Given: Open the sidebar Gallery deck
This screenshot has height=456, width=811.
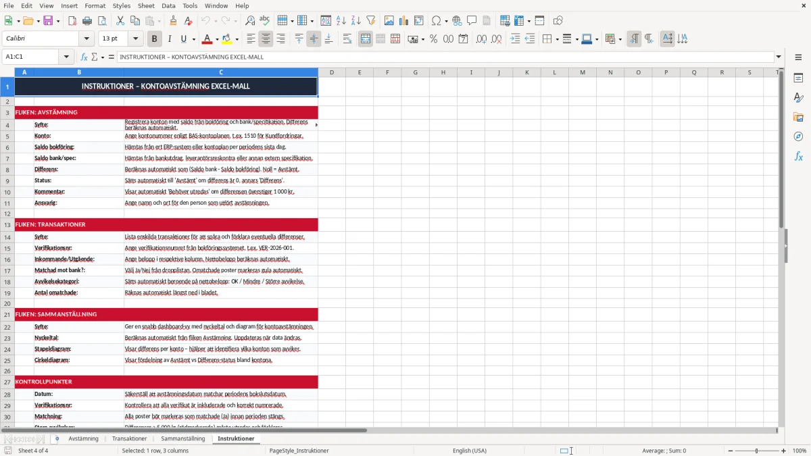Looking at the screenshot, I should point(798,118).
